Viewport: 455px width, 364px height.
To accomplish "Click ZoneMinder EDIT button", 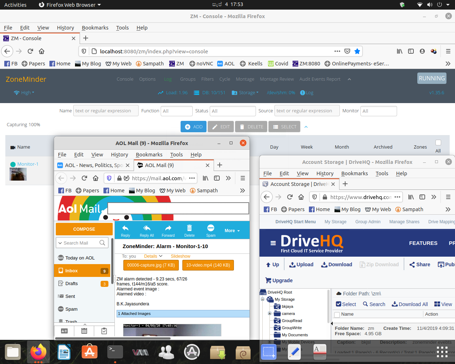I will (x=221, y=127).
